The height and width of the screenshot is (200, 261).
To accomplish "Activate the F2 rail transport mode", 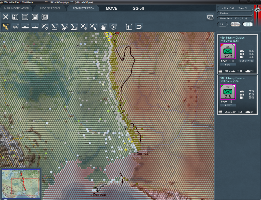I will click(15, 27).
